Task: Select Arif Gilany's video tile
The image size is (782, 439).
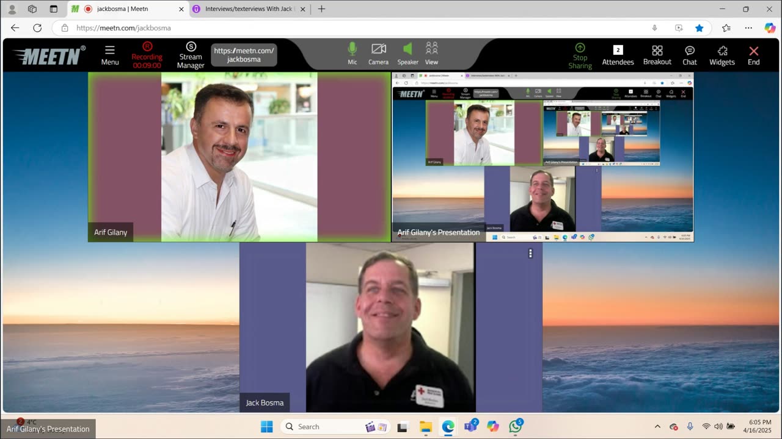Action: [239, 157]
